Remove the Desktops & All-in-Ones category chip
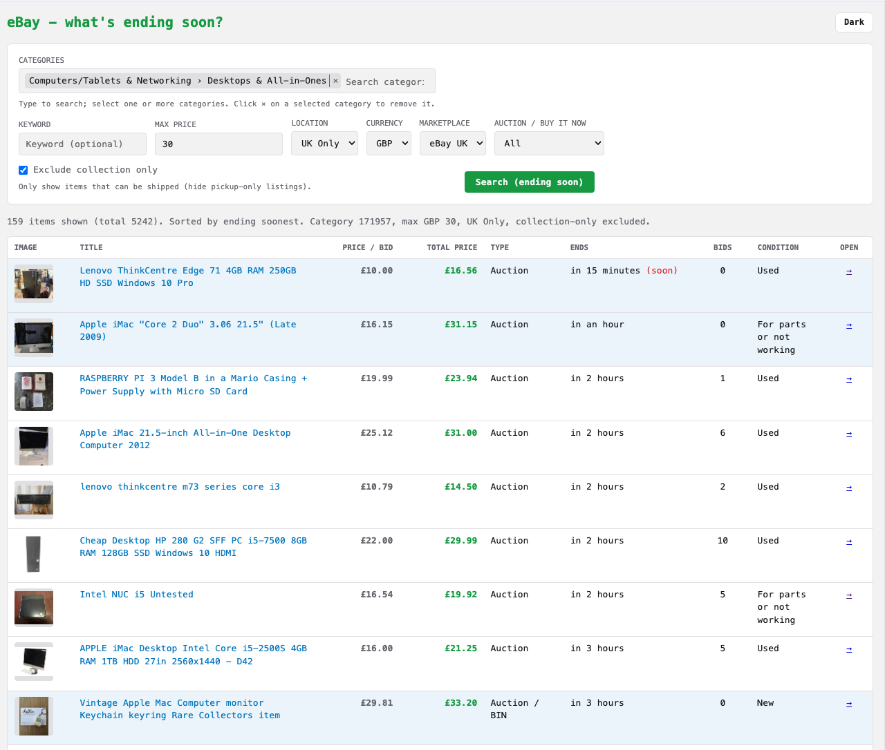This screenshot has height=750, width=885. [335, 81]
